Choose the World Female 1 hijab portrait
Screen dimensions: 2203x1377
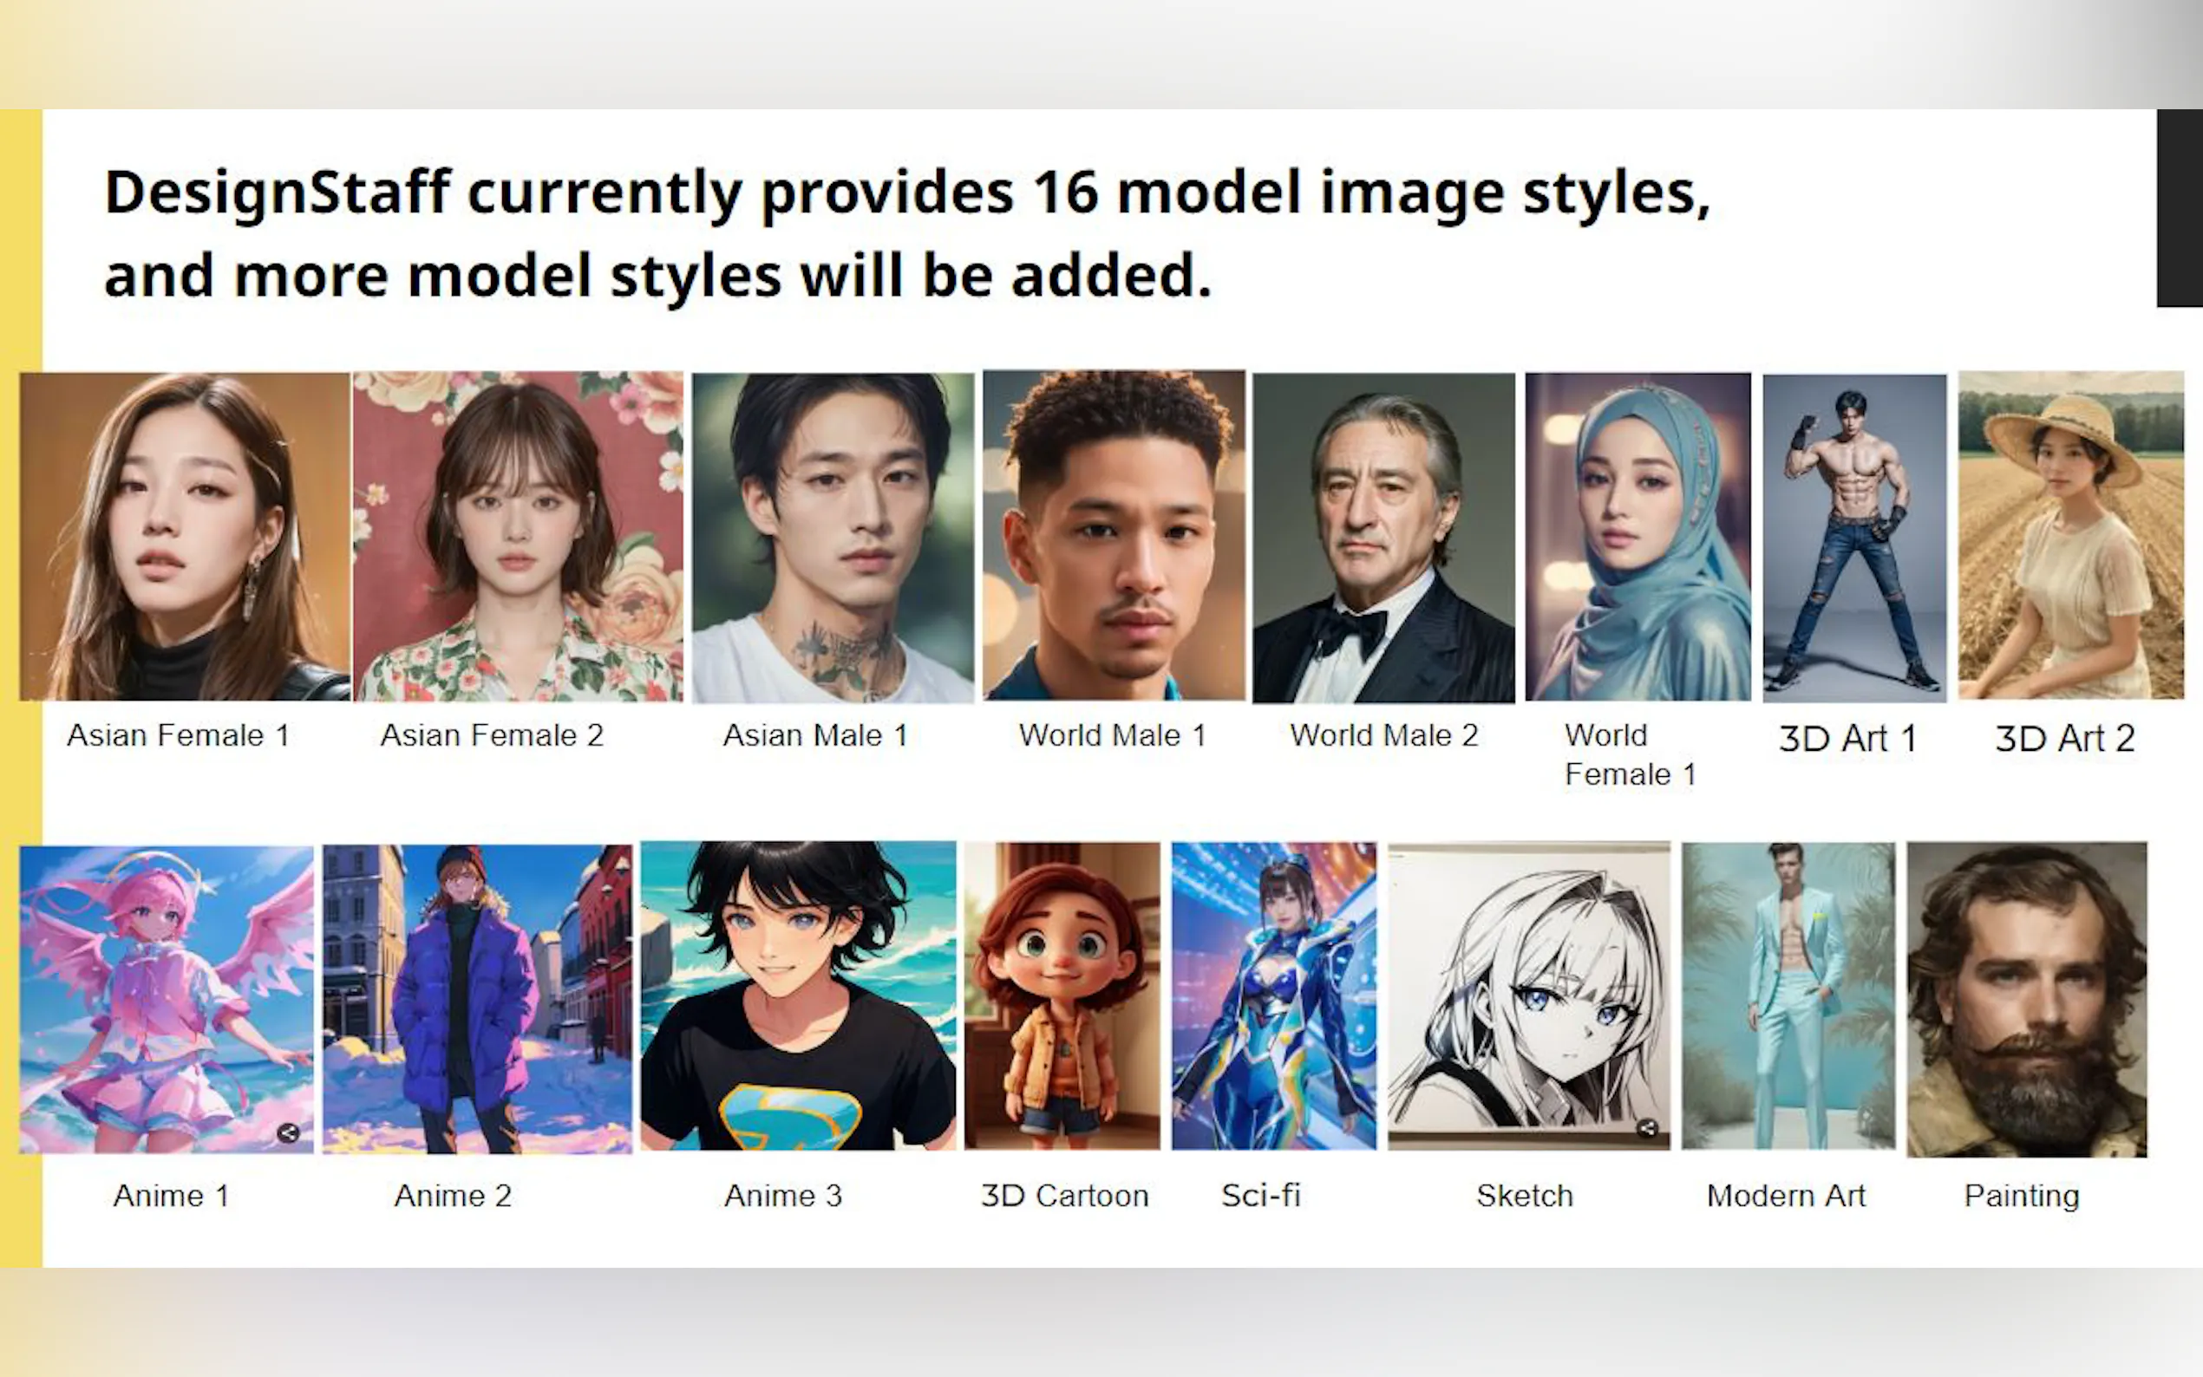[x=1638, y=536]
